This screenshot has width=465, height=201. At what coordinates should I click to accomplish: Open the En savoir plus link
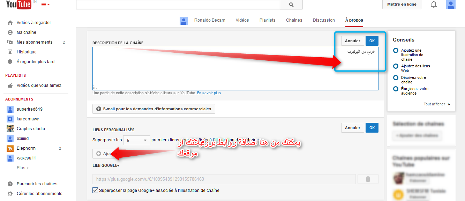209,93
